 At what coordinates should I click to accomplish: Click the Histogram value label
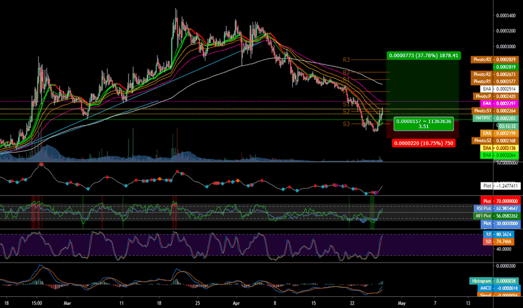(x=494, y=281)
